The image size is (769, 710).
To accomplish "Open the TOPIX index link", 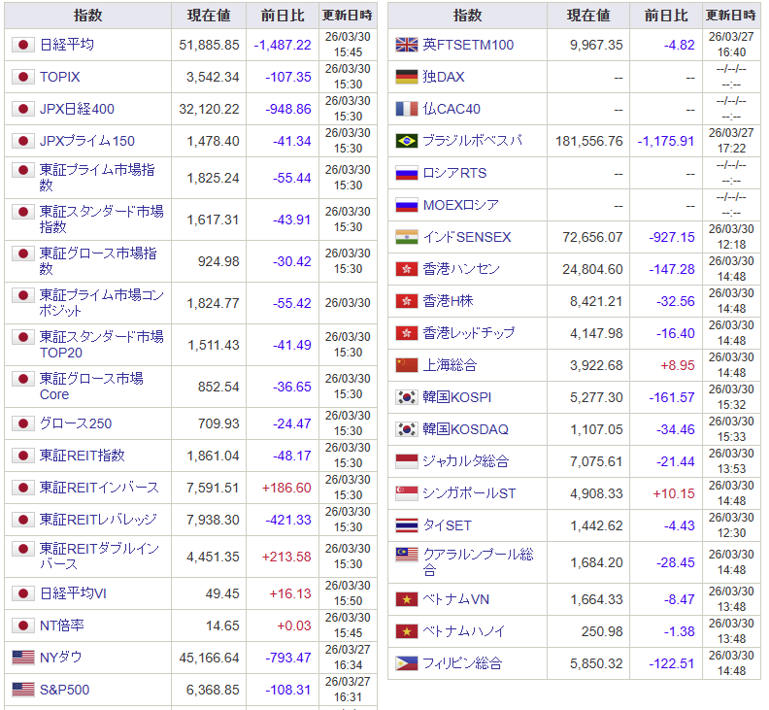I will (60, 77).
